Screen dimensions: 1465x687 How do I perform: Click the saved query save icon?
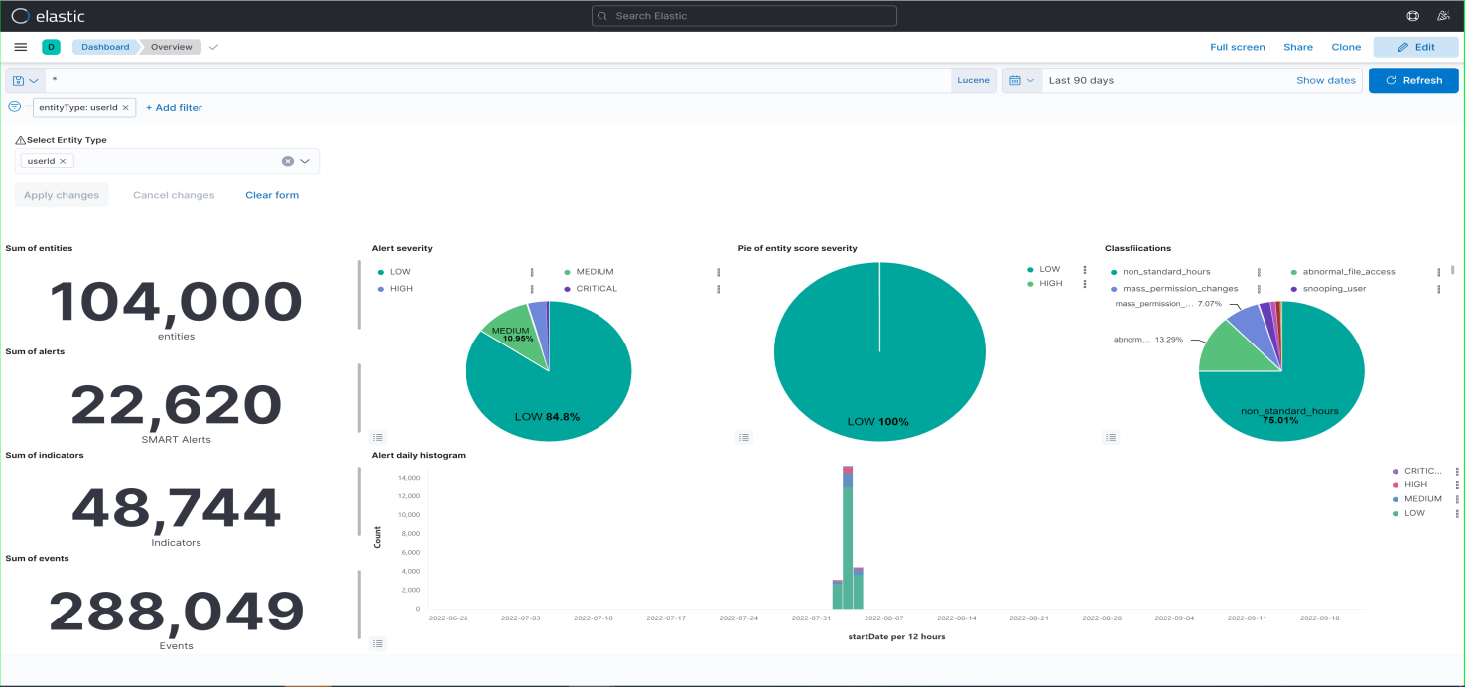tap(16, 80)
